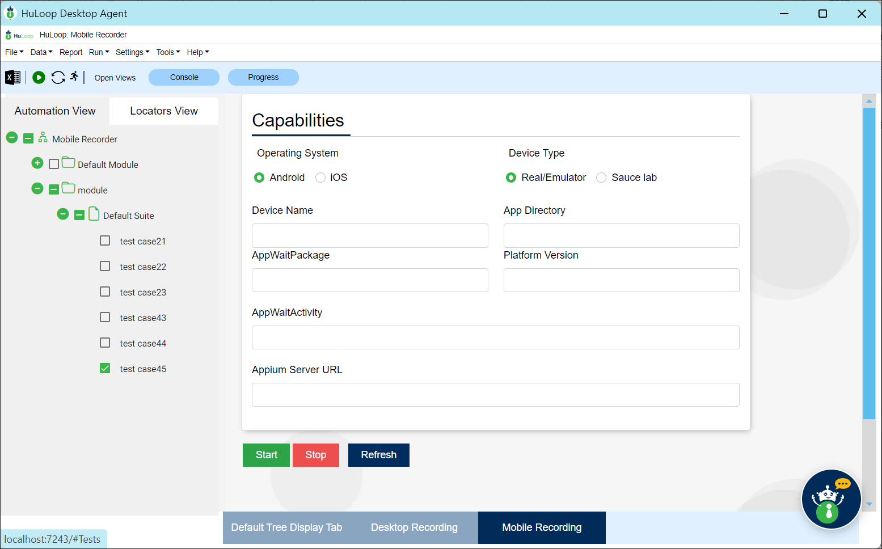The image size is (882, 549).
Task: Click the Progress view button
Action: [263, 77]
